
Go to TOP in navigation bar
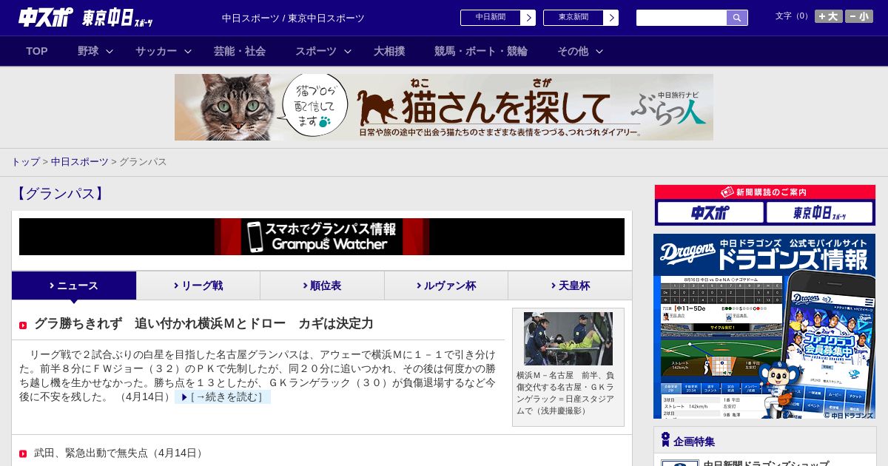coord(37,51)
